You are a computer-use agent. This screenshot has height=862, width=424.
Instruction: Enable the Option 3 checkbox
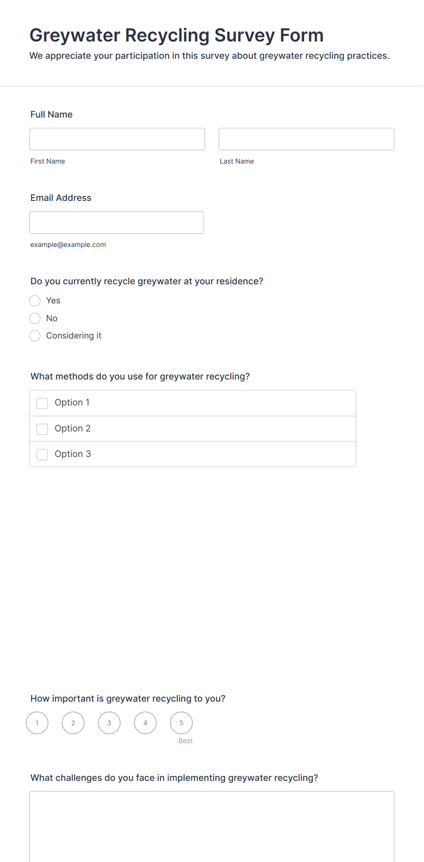(42, 455)
